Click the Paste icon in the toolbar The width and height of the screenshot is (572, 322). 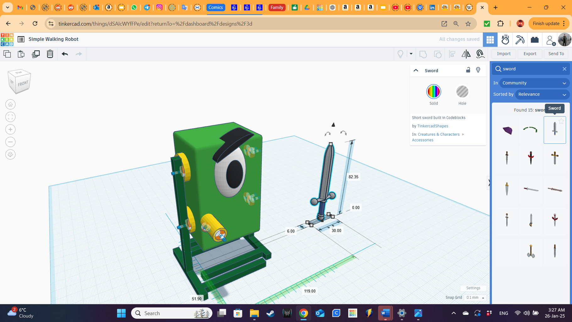tap(21, 54)
